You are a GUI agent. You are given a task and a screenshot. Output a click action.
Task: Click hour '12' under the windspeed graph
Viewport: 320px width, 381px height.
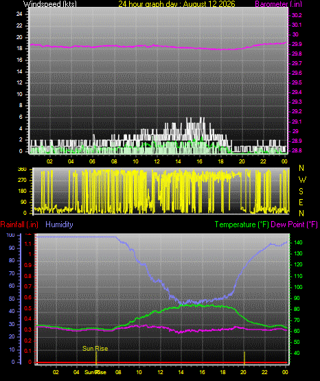(157, 161)
